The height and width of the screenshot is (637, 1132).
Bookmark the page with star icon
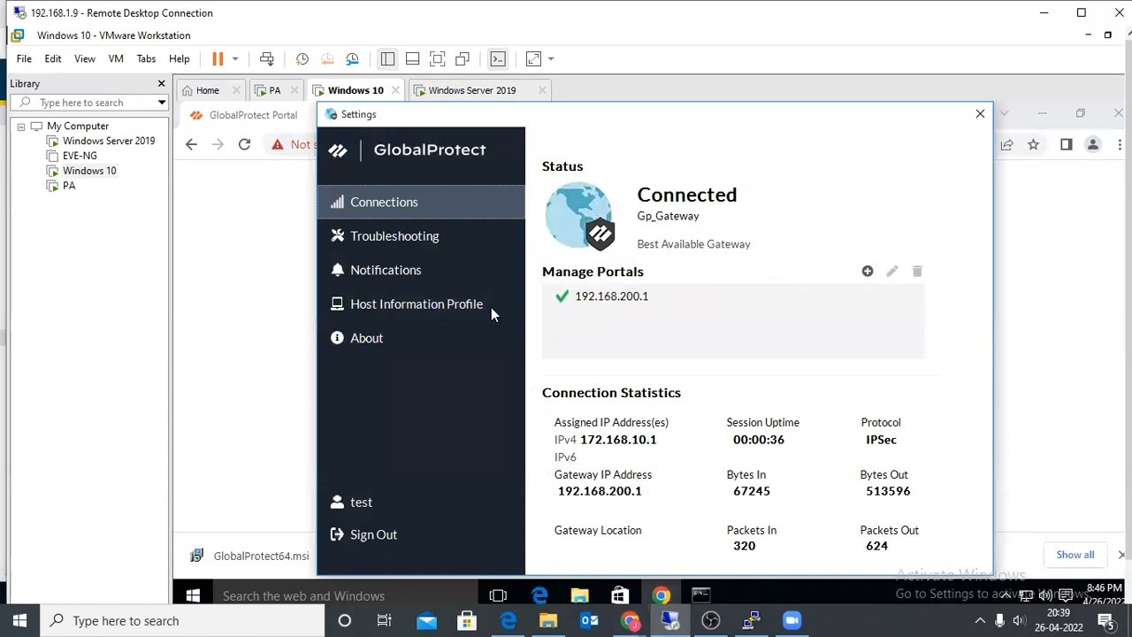pyautogui.click(x=1033, y=145)
